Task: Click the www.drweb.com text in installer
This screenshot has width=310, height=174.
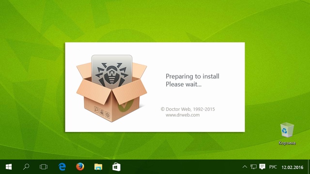Action: 183,115
